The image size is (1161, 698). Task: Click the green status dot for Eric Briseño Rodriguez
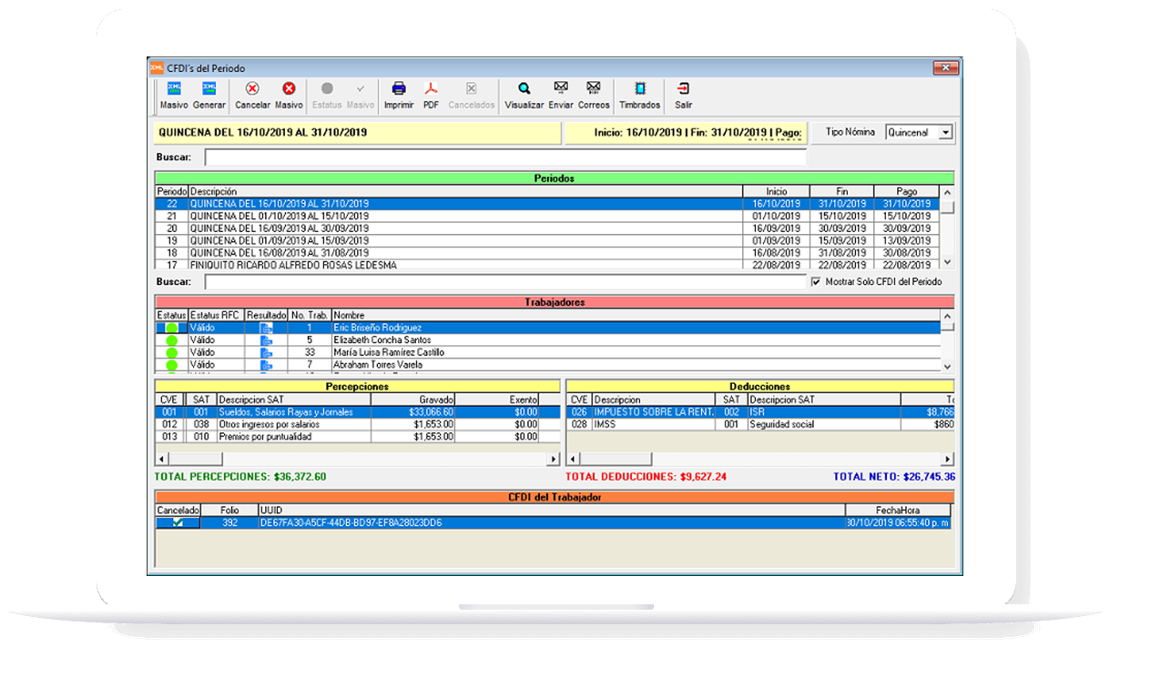pyautogui.click(x=171, y=328)
